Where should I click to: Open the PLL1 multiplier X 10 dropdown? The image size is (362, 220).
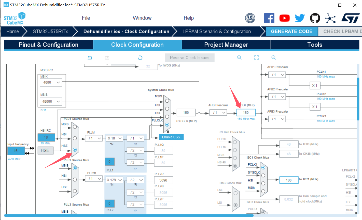coord(115,138)
